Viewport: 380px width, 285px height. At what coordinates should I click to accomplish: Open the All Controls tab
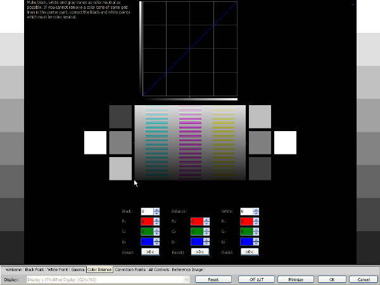pos(159,270)
